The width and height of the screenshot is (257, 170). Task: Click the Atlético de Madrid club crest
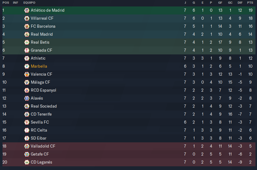[27, 10]
